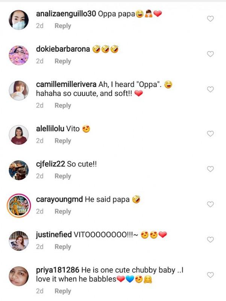Reply to camillemillerivera's comment
The width and height of the screenshot is (226, 301).
tap(63, 106)
